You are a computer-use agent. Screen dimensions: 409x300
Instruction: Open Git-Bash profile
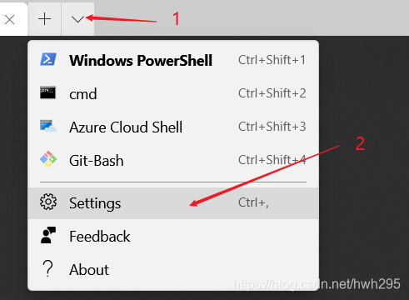173,160
